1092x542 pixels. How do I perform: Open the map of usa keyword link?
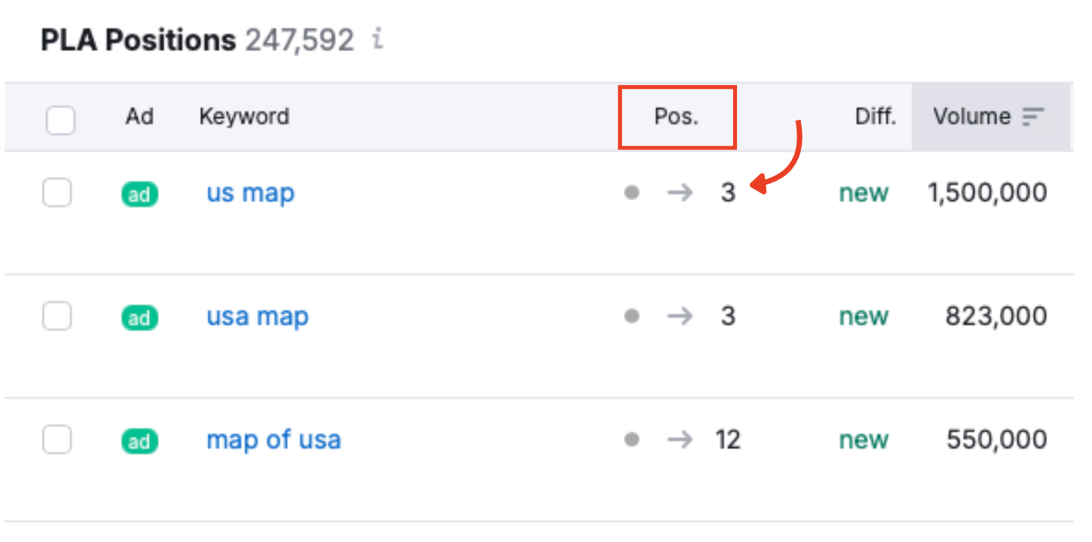click(x=273, y=440)
